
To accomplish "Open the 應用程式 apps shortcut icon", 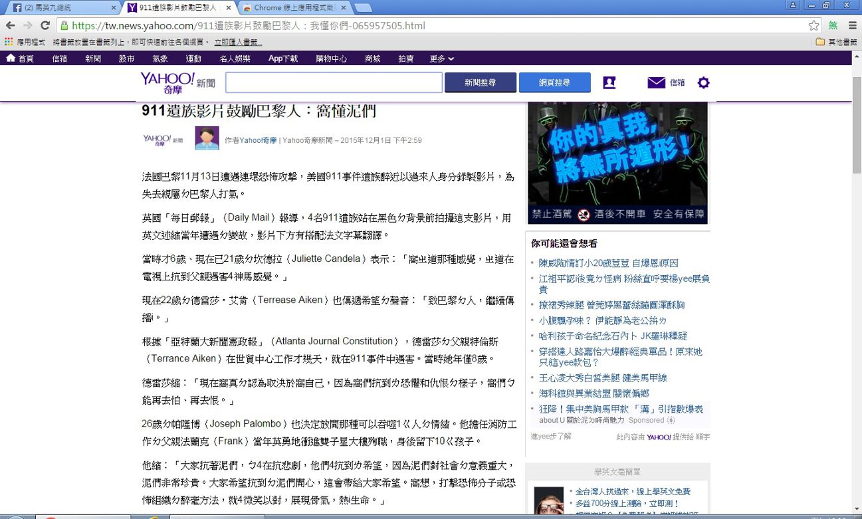I will pos(9,42).
